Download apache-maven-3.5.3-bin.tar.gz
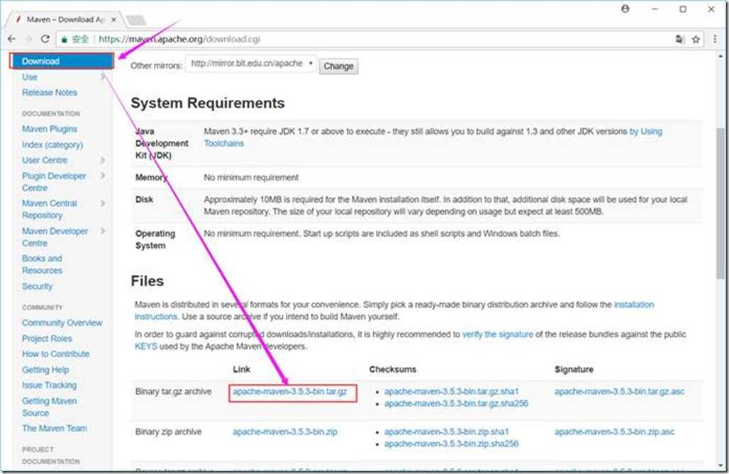 (x=289, y=391)
